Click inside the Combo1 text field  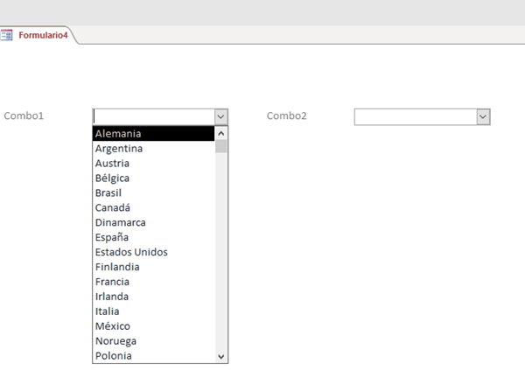point(154,117)
